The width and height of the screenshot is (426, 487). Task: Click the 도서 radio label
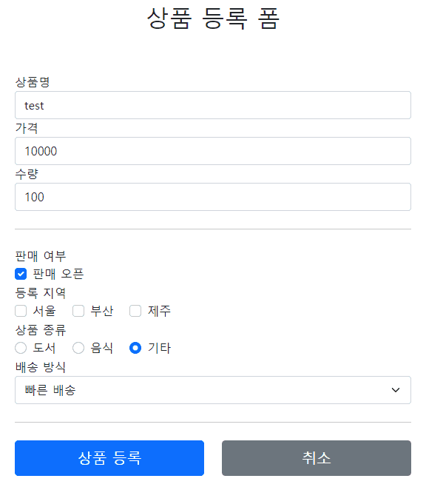tap(44, 348)
